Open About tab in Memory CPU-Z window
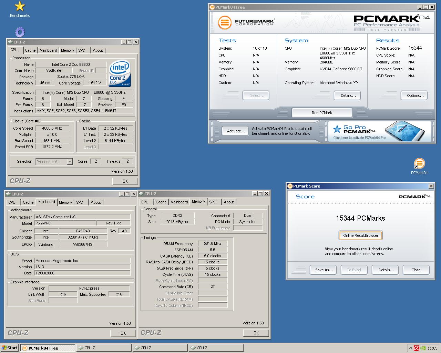The height and width of the screenshot is (353, 441). point(229,202)
